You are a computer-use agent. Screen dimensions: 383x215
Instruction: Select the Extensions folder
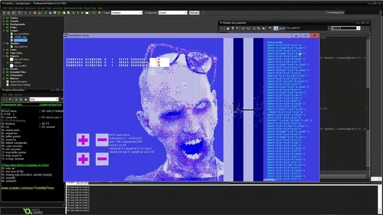16,75
